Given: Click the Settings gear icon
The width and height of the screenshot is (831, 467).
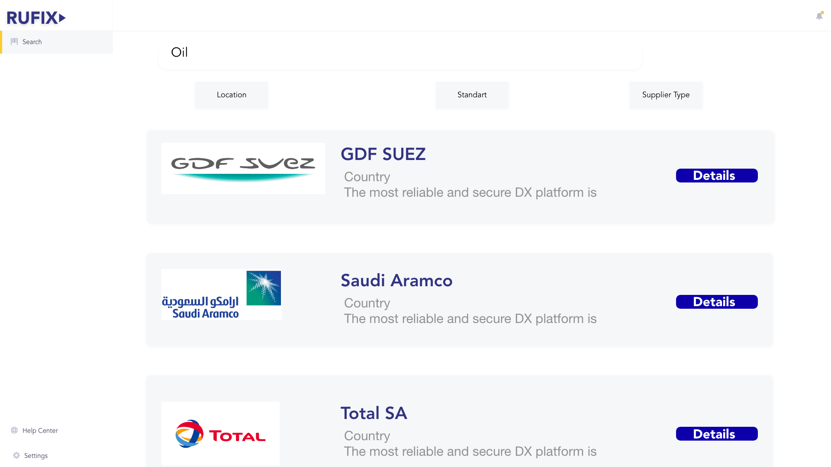Looking at the screenshot, I should [x=16, y=455].
